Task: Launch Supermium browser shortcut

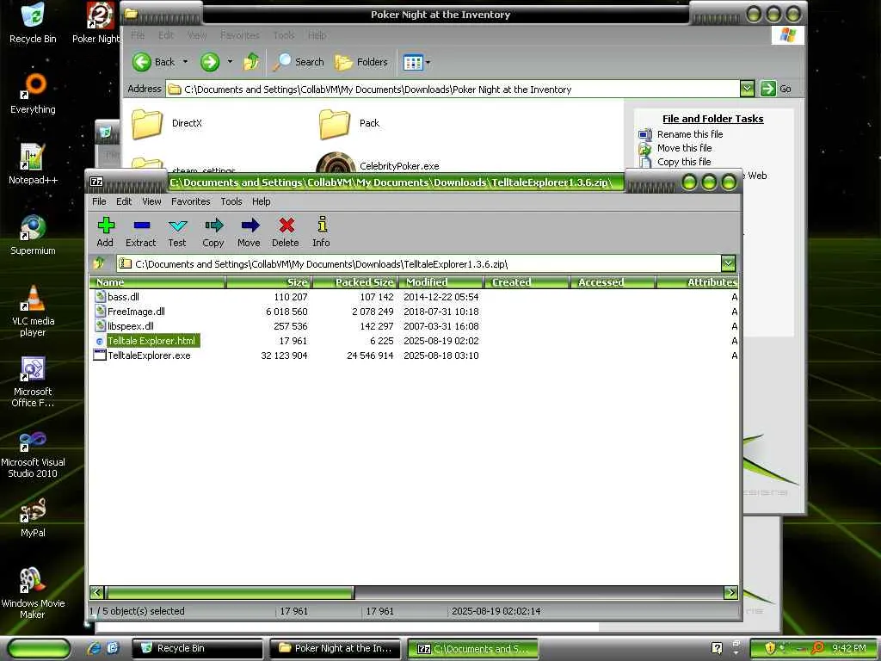Action: pyautogui.click(x=33, y=235)
